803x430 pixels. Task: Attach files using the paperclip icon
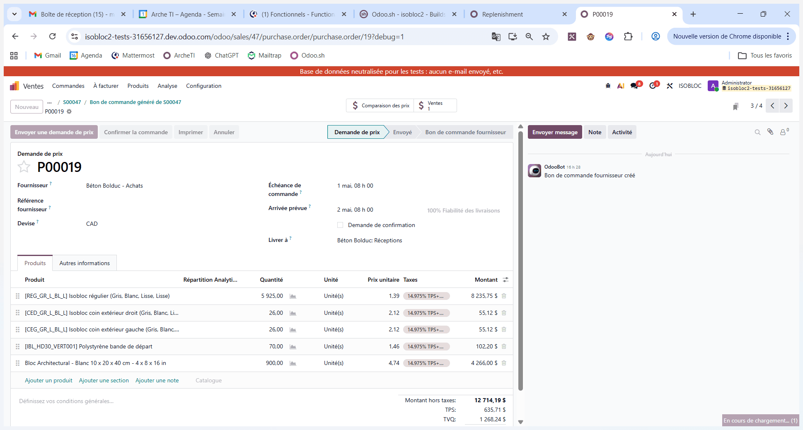(x=770, y=132)
